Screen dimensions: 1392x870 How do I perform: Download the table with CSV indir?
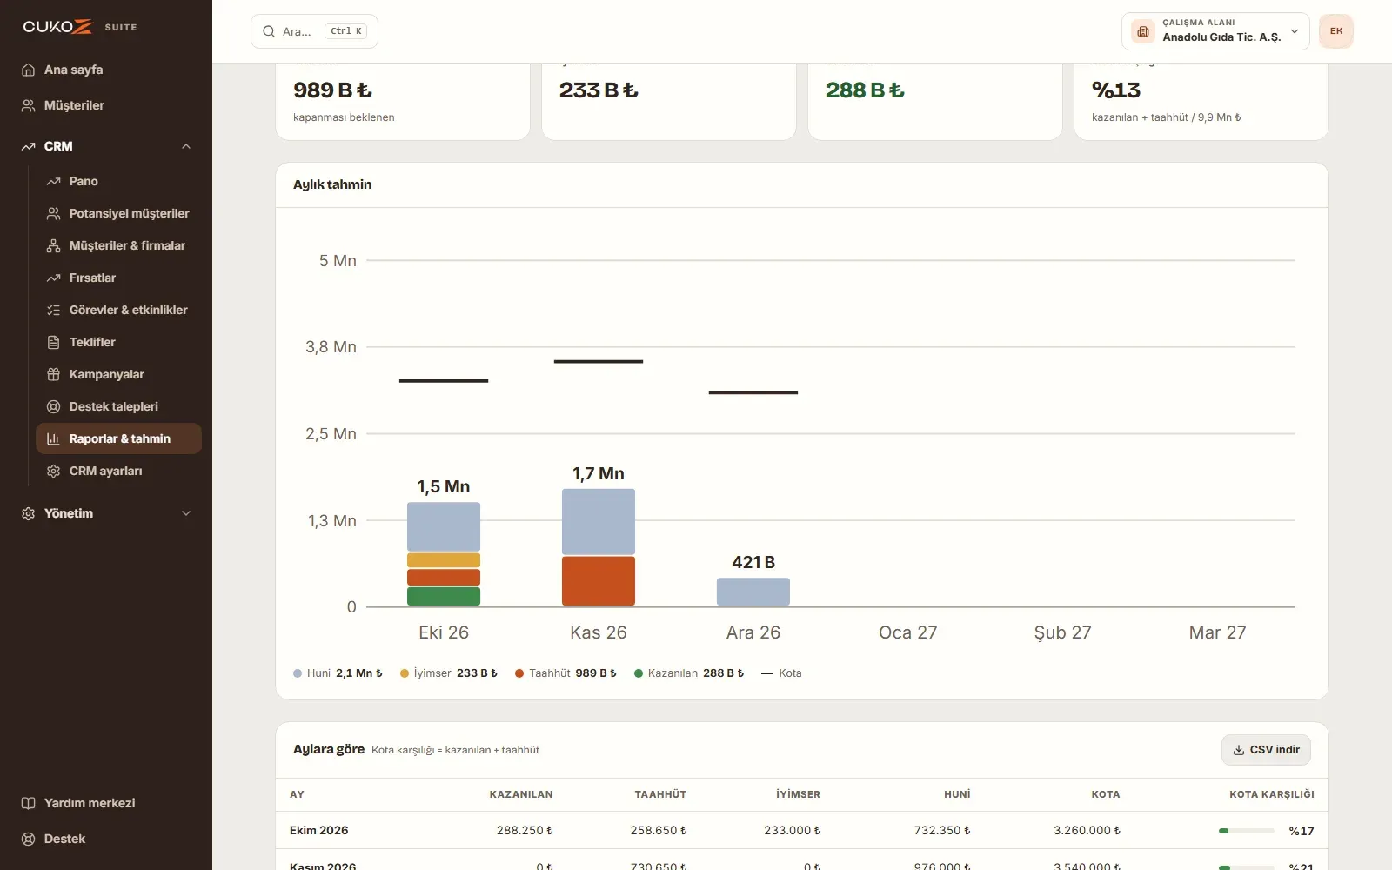click(1266, 750)
